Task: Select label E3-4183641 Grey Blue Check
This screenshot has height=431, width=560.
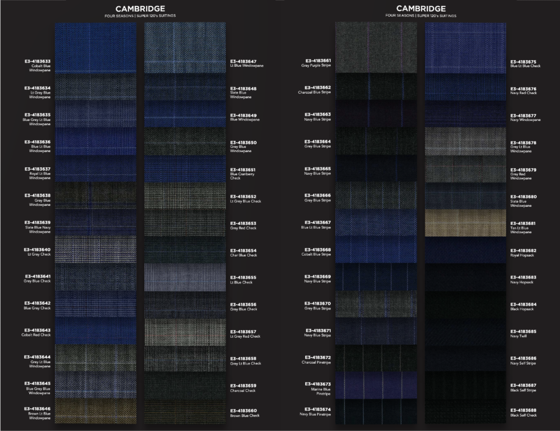Action: click(37, 278)
